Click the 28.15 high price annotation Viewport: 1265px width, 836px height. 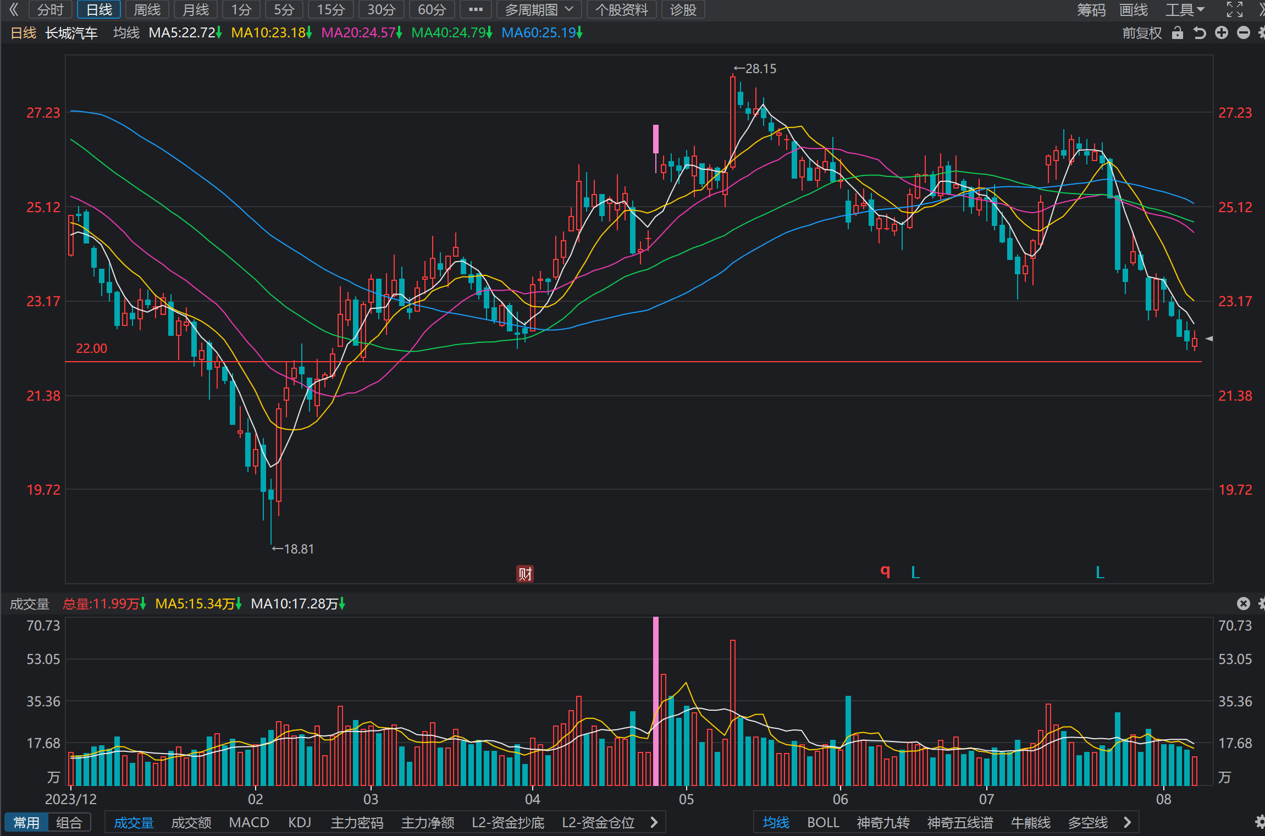click(755, 69)
